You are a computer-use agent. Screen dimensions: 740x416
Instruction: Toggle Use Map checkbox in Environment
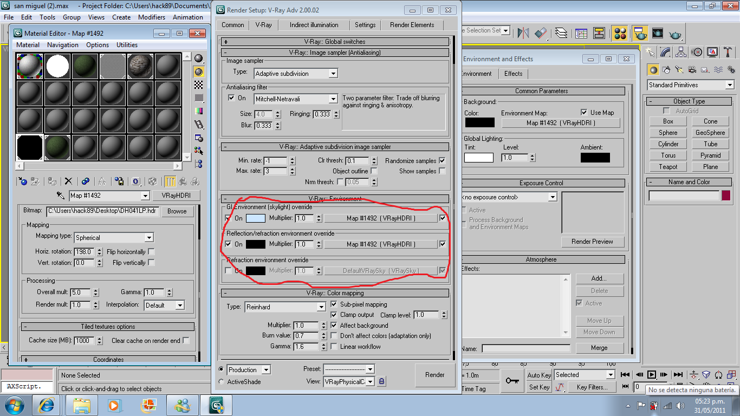point(584,112)
